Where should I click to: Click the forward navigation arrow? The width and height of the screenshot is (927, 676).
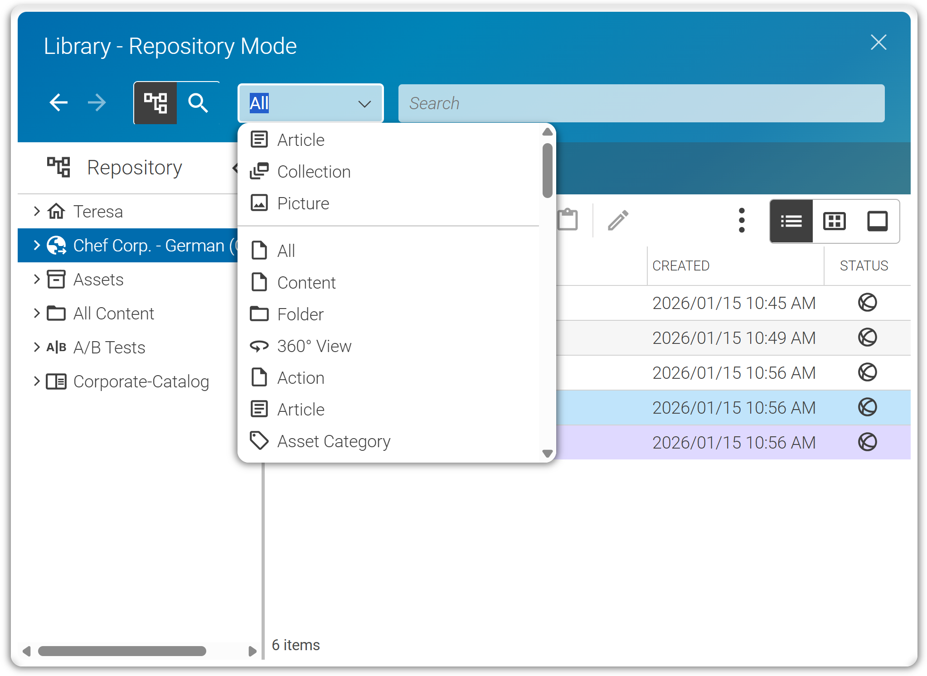coord(97,103)
